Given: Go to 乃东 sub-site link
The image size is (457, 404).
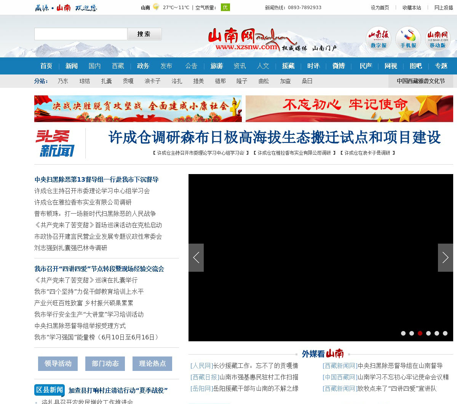Looking at the screenshot, I should pyautogui.click(x=63, y=81).
